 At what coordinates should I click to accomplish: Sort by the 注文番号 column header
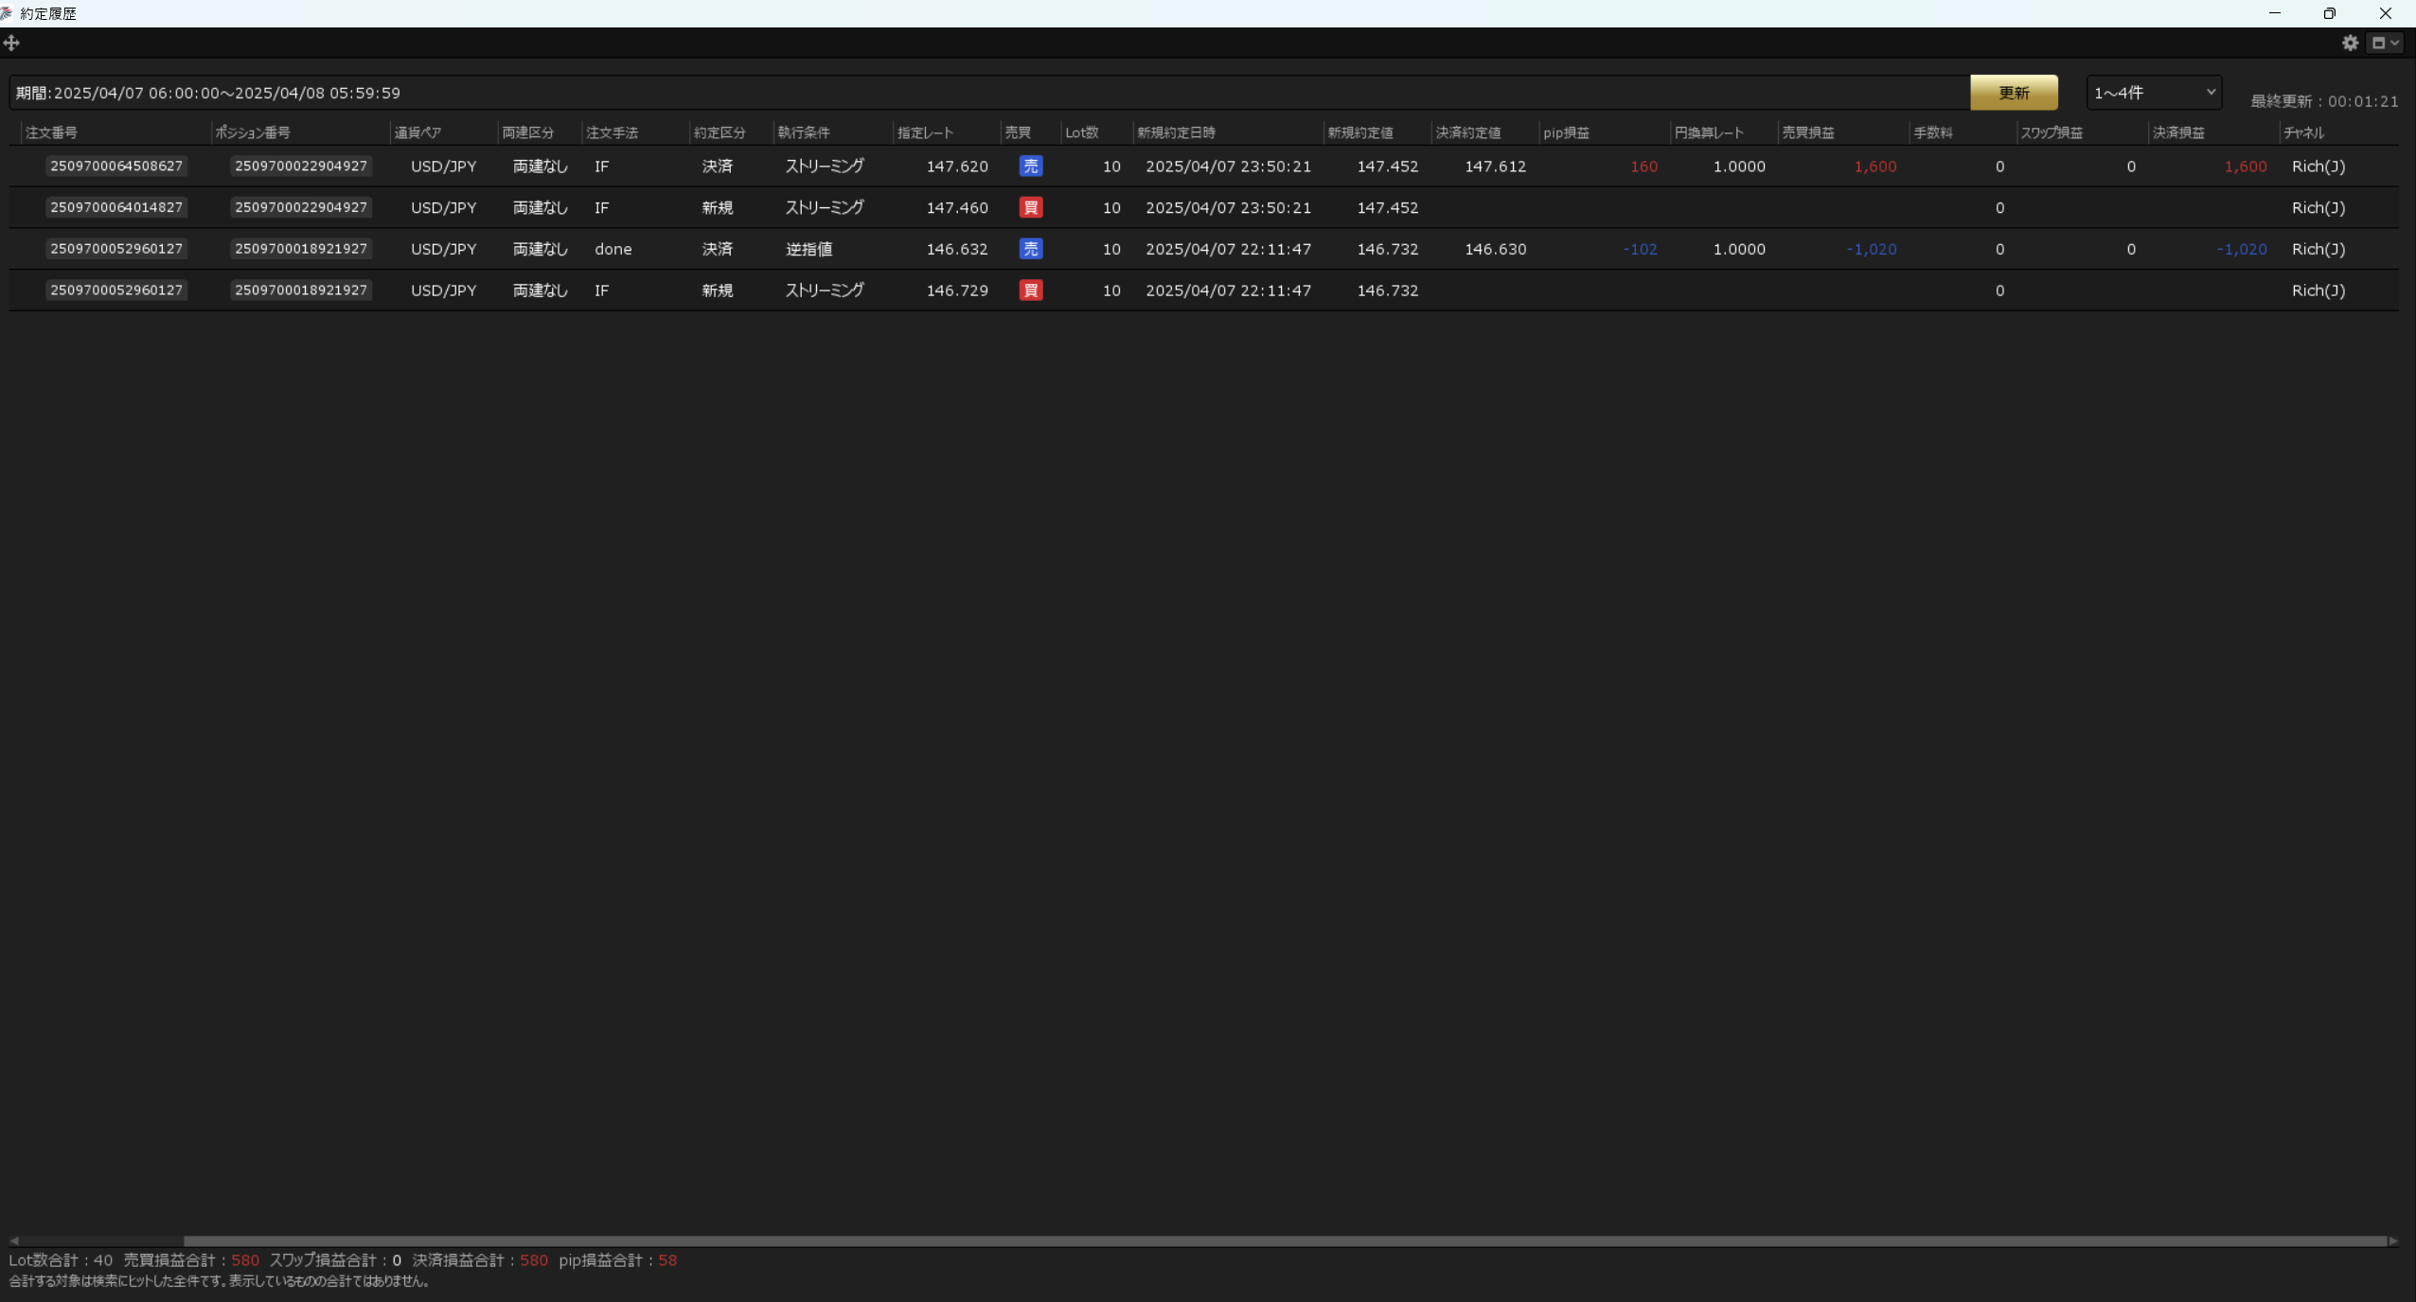click(52, 132)
